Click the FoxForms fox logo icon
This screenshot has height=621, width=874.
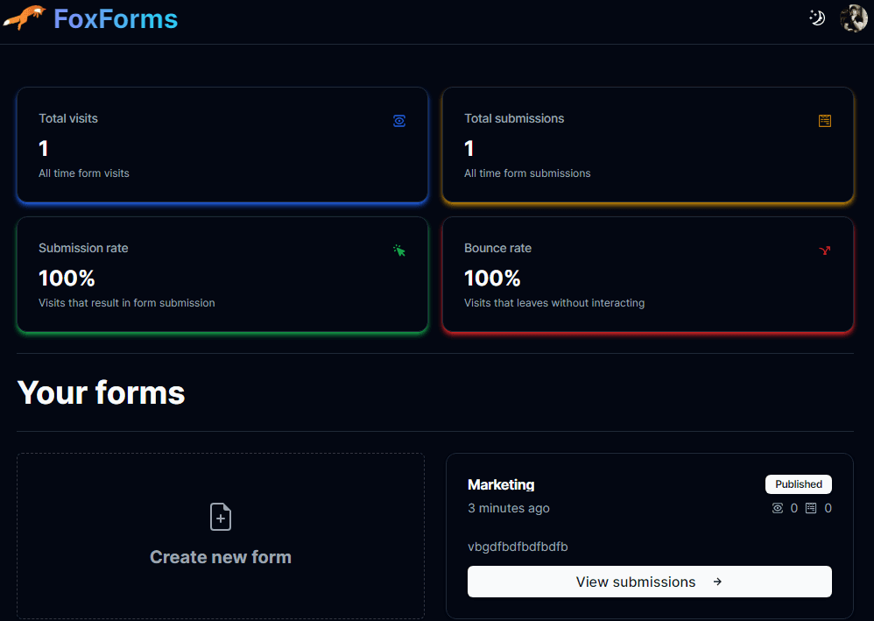click(25, 18)
